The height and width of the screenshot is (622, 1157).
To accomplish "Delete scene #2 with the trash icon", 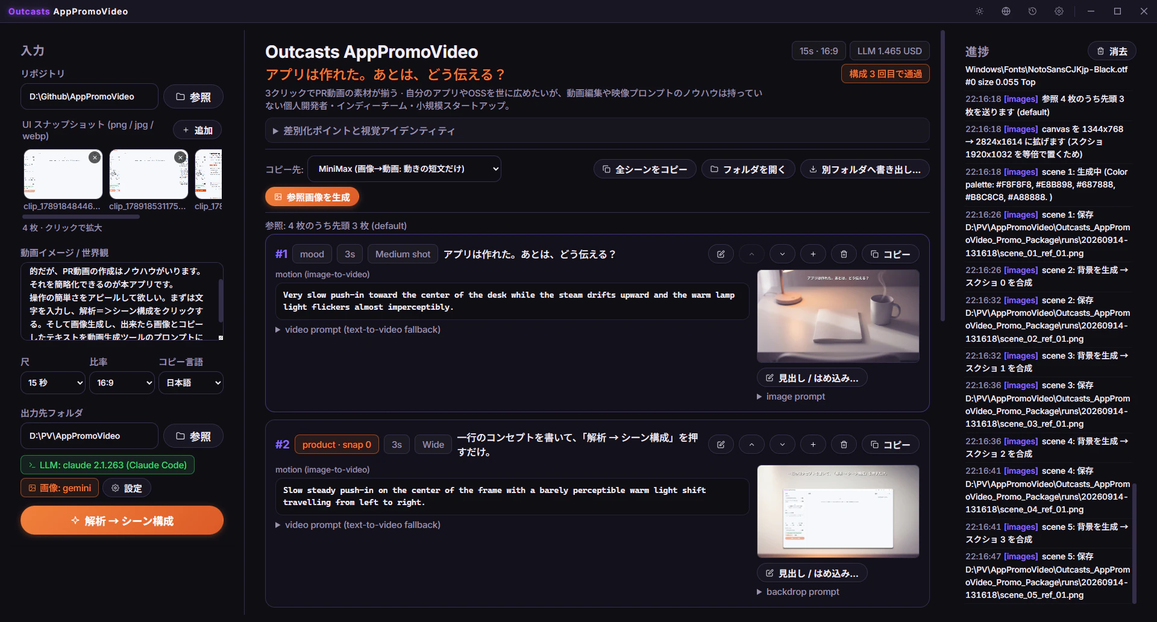I will pyautogui.click(x=844, y=445).
